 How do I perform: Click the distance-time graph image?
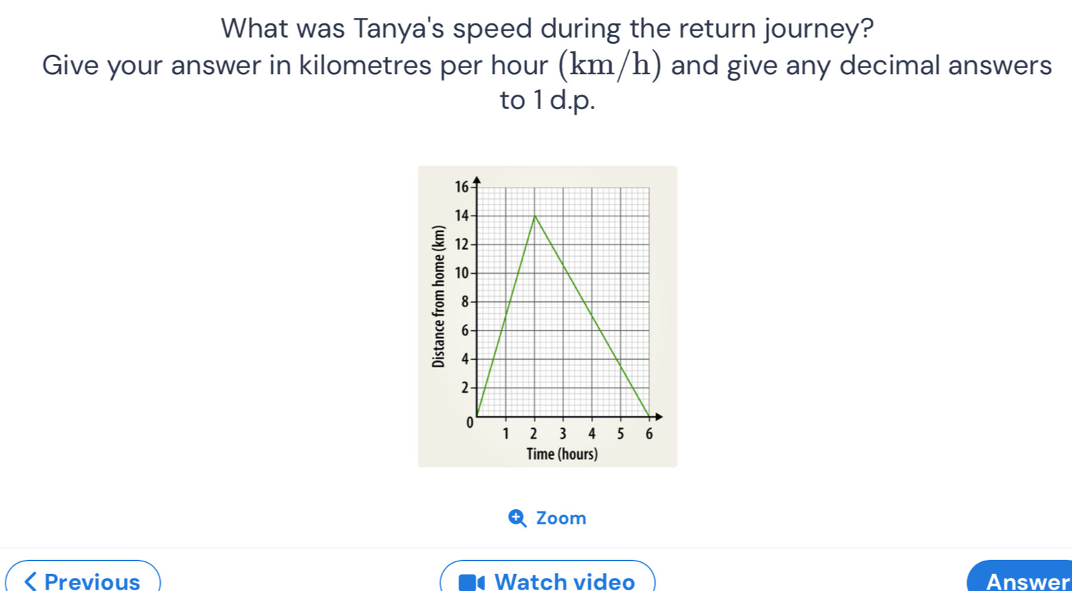click(x=546, y=314)
